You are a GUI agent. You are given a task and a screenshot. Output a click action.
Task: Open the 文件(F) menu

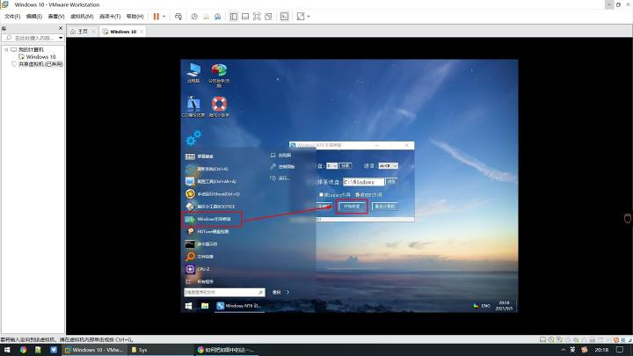pos(12,17)
